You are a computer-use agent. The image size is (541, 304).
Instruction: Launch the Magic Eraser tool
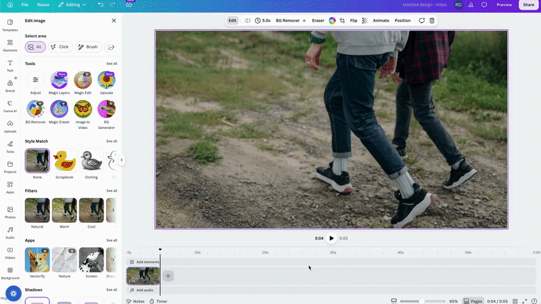59,109
